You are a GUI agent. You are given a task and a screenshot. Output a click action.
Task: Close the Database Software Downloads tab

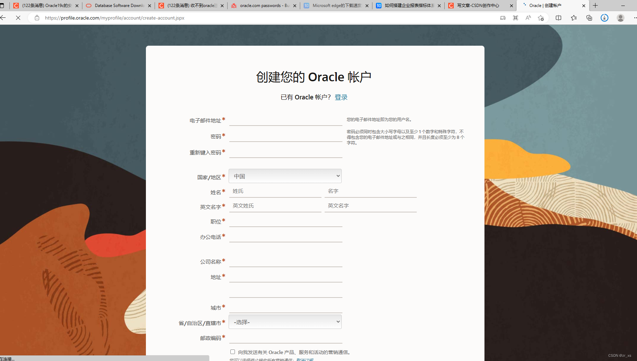click(150, 6)
